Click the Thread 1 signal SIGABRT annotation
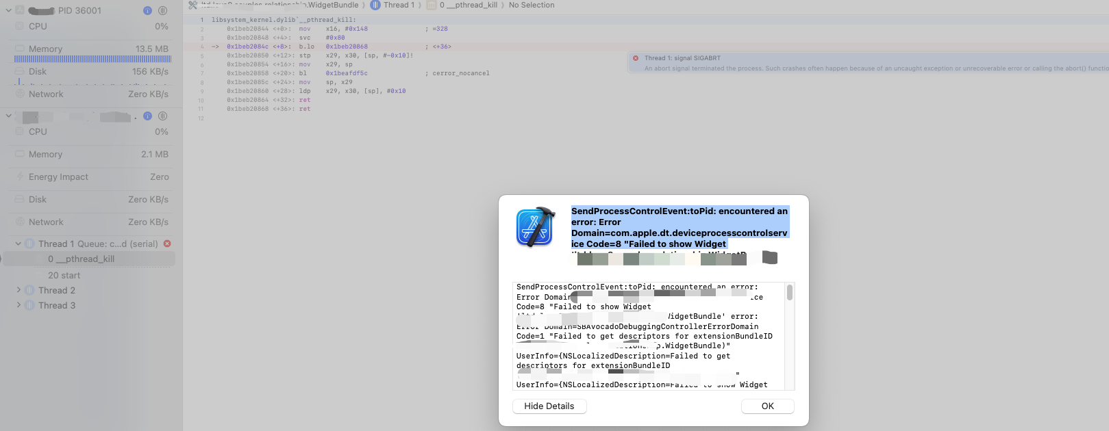Screen dimensions: 1109x431 click(869, 63)
